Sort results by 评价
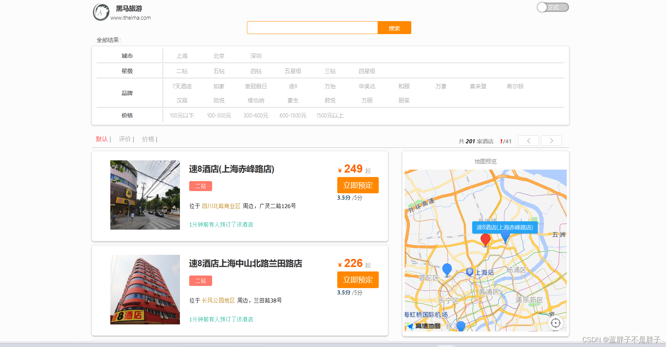 [x=125, y=139]
